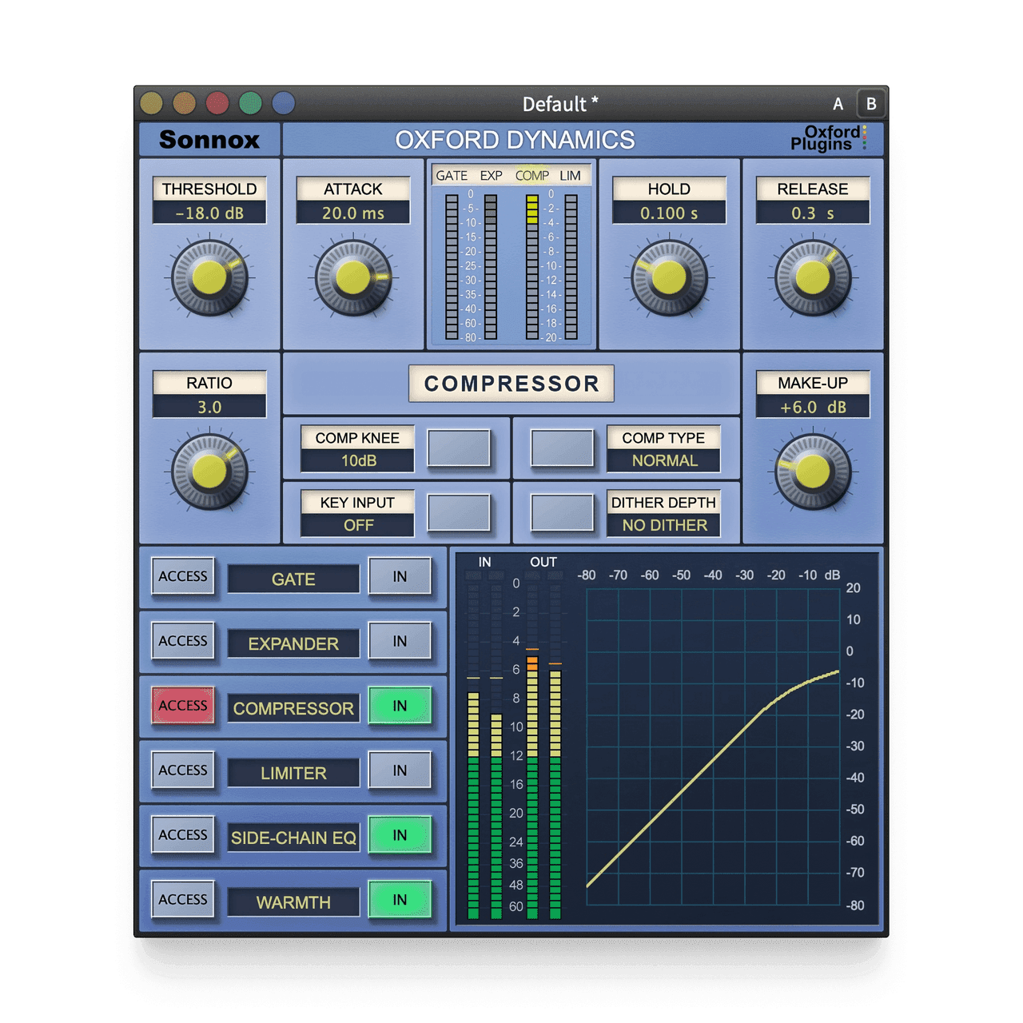Turn the RELEASE knob
The height and width of the screenshot is (1023, 1023).
coord(814,278)
